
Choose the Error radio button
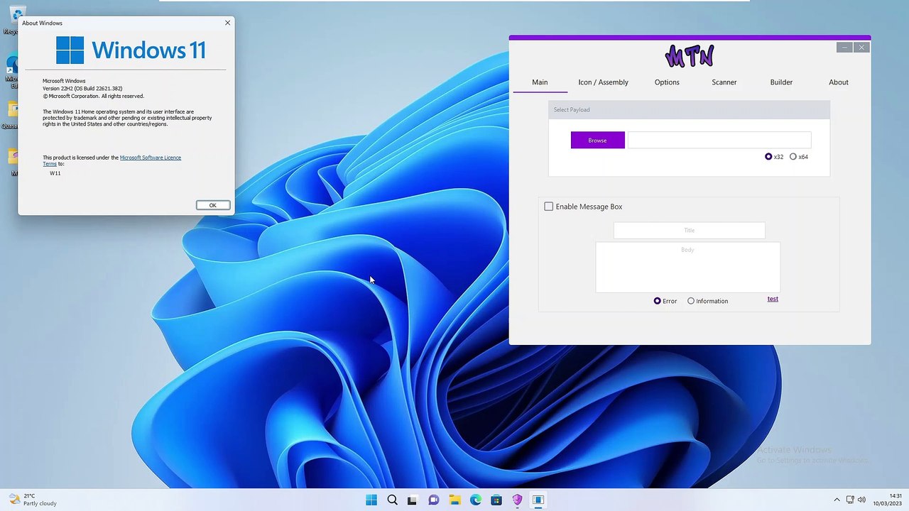pos(665,301)
